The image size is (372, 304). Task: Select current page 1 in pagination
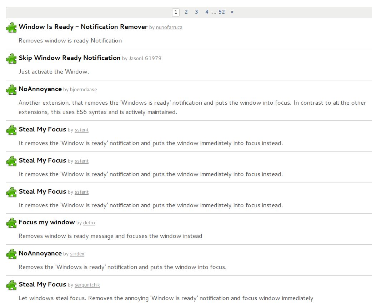point(176,12)
